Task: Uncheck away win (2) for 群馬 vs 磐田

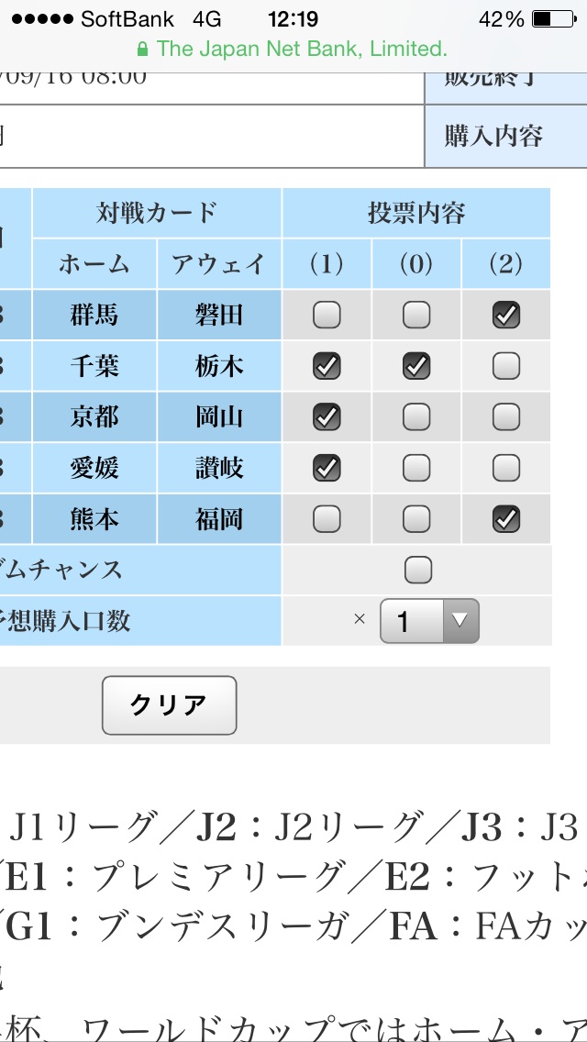Action: (x=506, y=316)
